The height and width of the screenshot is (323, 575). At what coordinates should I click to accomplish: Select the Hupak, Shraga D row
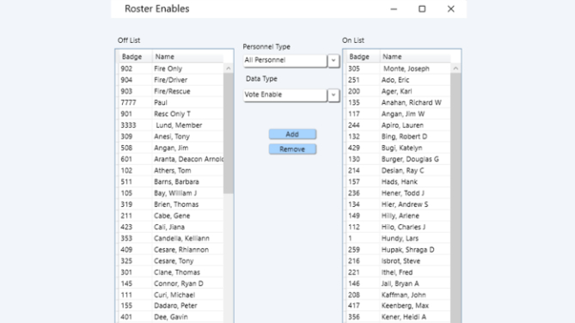[398, 250]
